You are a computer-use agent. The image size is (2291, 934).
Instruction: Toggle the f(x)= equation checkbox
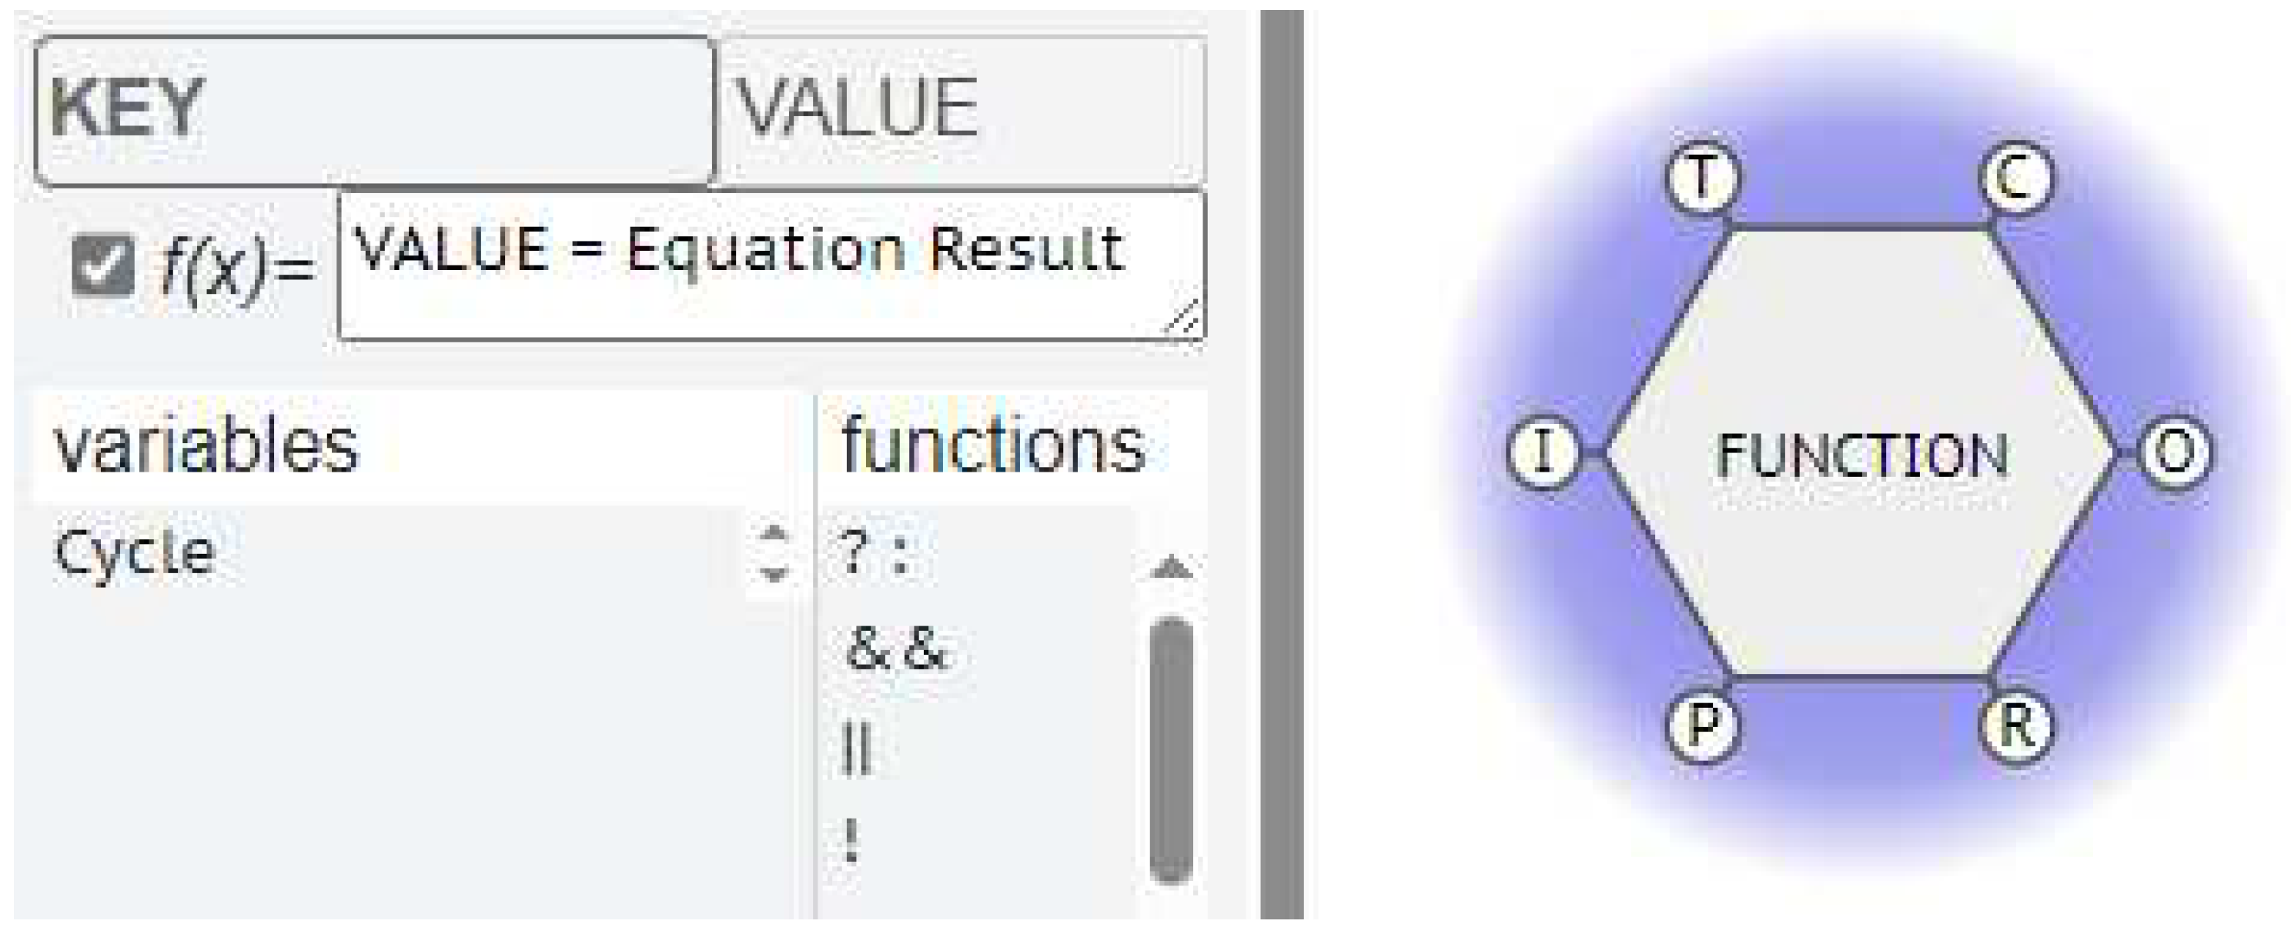click(x=103, y=265)
